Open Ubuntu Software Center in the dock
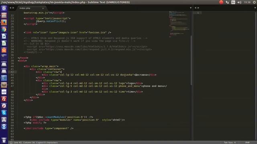The width and height of the screenshot is (257, 144). point(4,50)
